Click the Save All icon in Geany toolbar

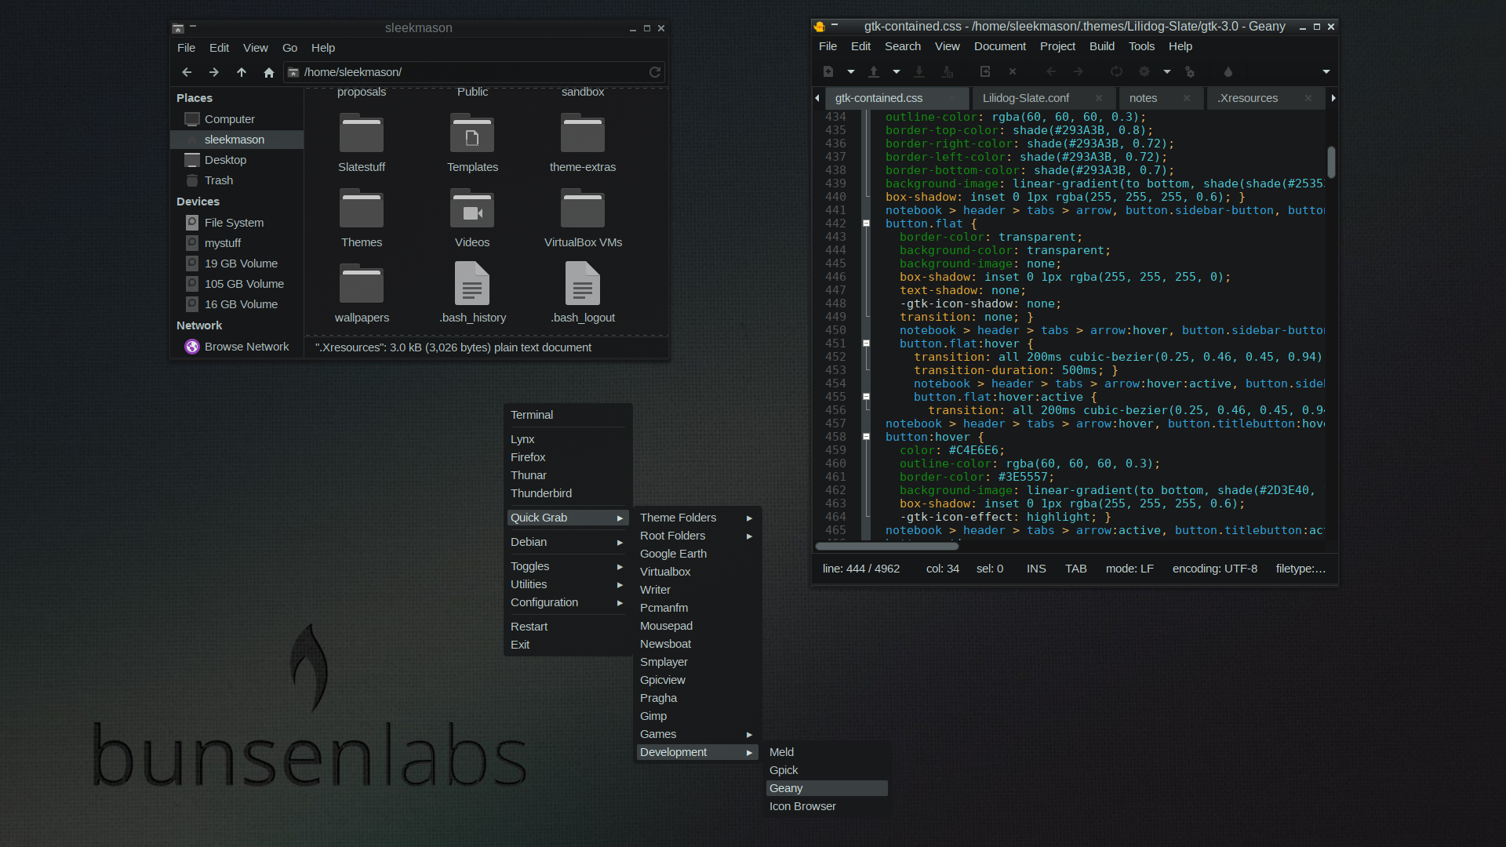point(948,71)
